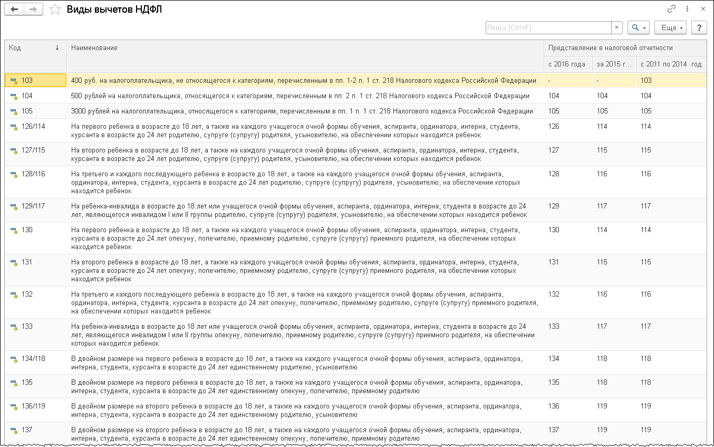Viewport: 714px width, 447px height.
Task: Select the row icon for code 133
Action: tap(14, 327)
